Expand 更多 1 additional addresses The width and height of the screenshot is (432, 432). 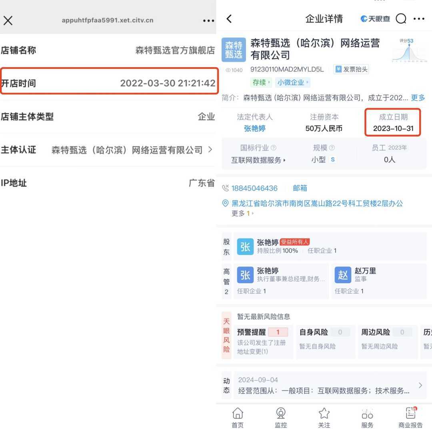tap(242, 213)
